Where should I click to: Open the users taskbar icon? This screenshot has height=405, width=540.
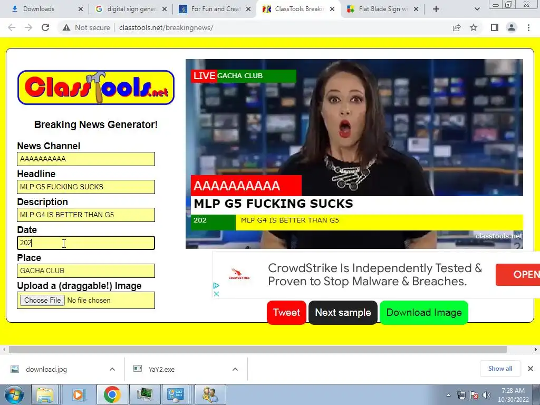point(210,394)
